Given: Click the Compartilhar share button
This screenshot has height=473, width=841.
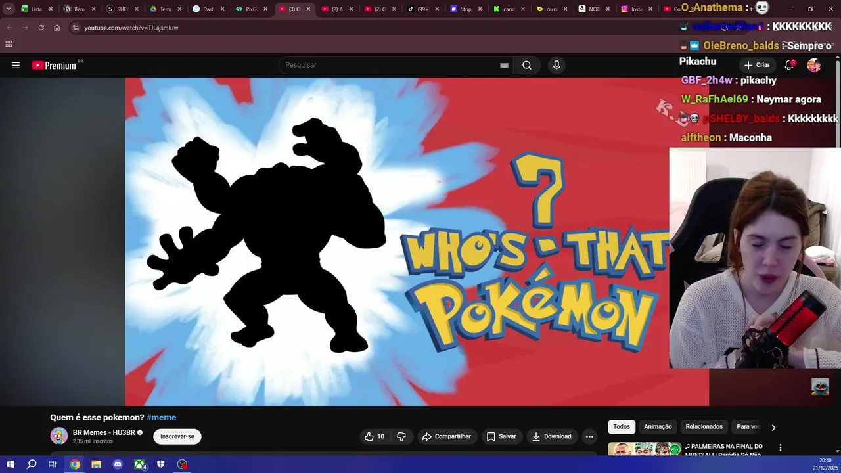Looking at the screenshot, I should pyautogui.click(x=447, y=436).
